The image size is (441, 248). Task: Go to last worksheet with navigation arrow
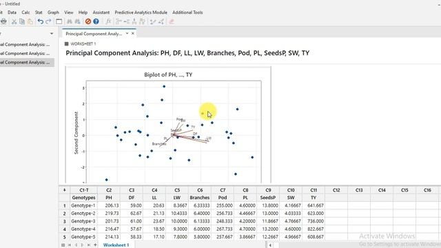point(89,245)
